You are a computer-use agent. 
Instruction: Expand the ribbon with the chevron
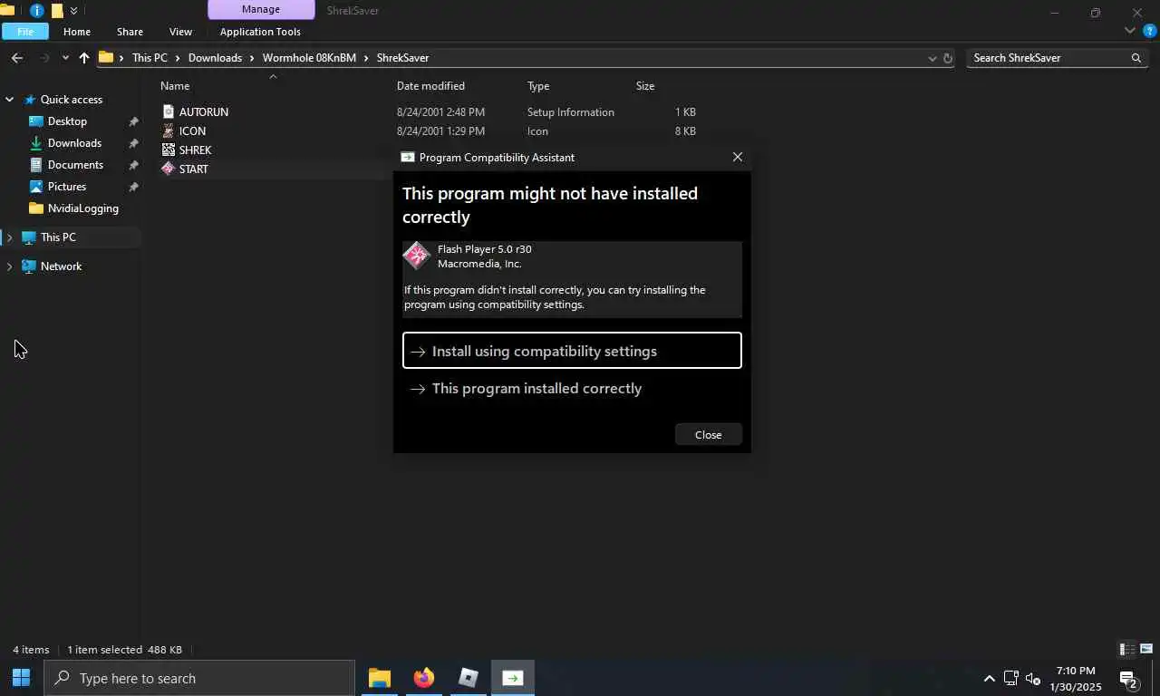tap(1129, 31)
